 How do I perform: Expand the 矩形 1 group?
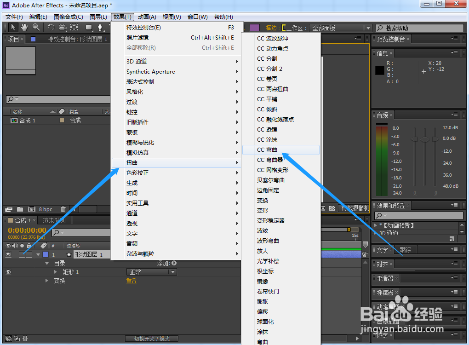pos(56,272)
